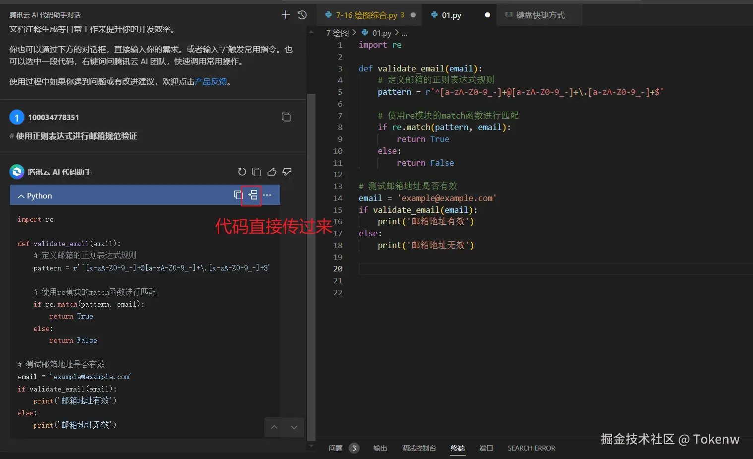The width and height of the screenshot is (753, 459).
Task: Open the 端口 ports panel tab
Action: click(486, 448)
